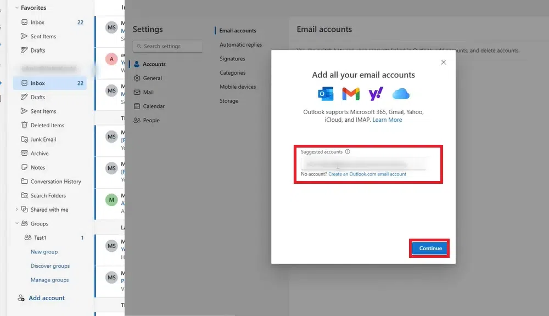Focus the Search settings field
The image size is (549, 316).
pyautogui.click(x=167, y=46)
